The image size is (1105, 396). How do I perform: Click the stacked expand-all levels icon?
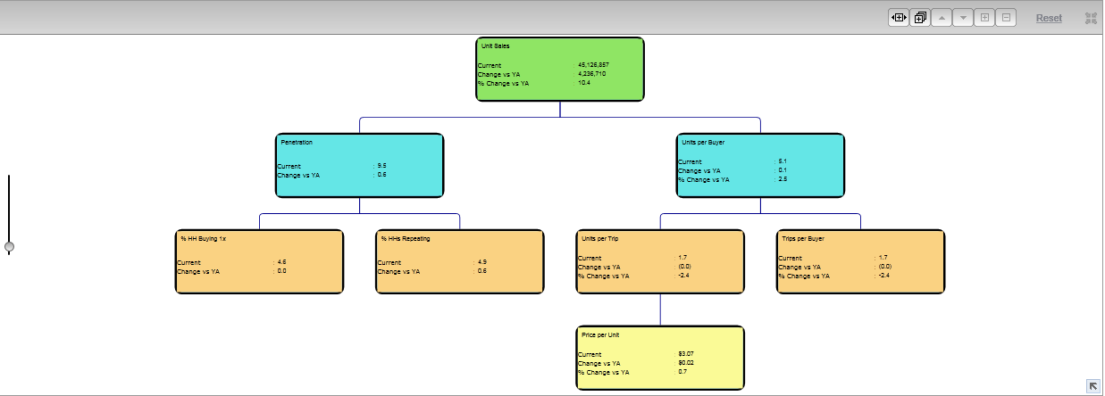[919, 18]
